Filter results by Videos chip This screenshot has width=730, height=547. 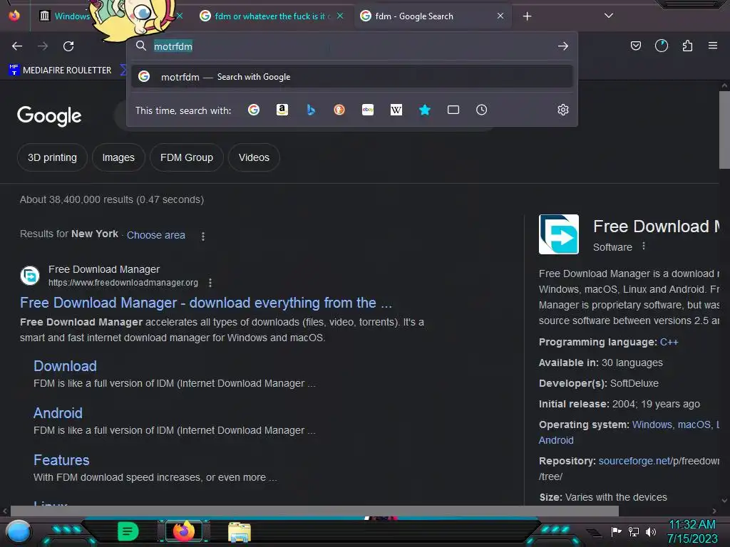tap(254, 157)
